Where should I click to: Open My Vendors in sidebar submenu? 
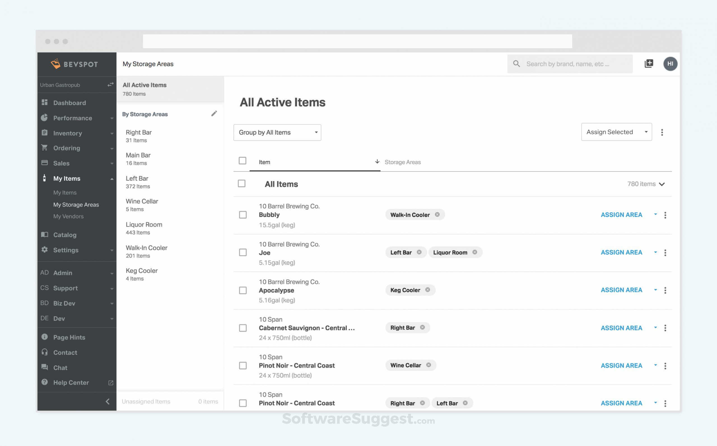(68, 216)
